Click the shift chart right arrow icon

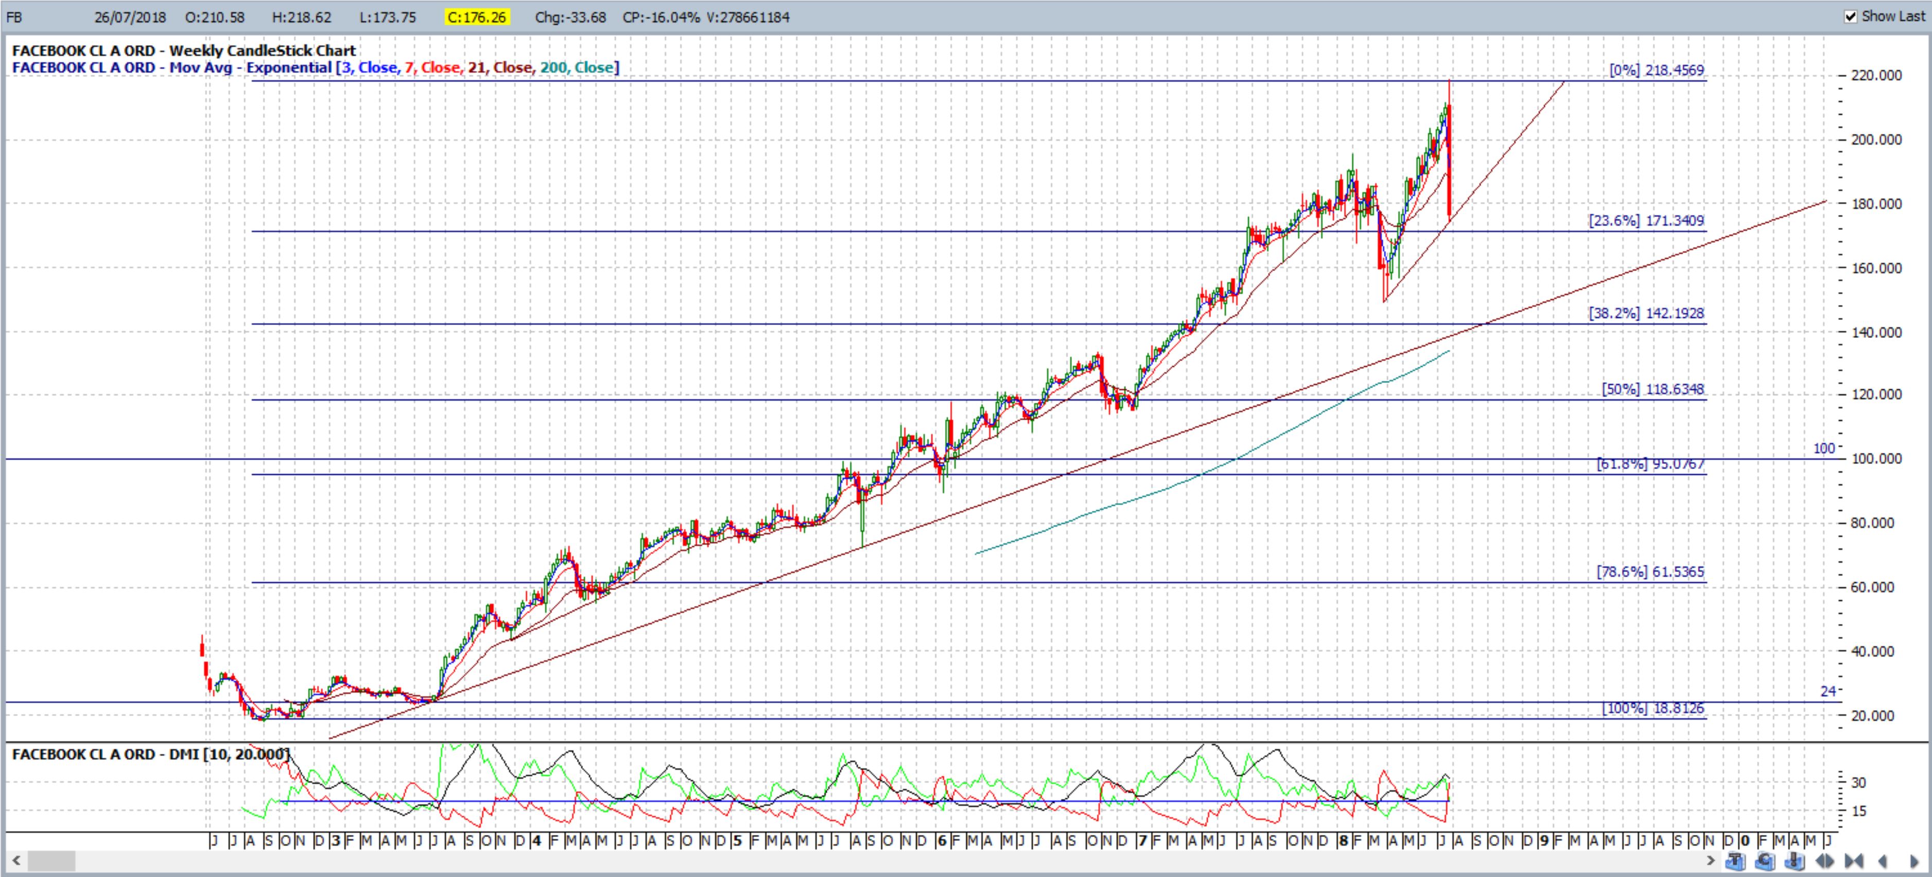pos(1914,861)
